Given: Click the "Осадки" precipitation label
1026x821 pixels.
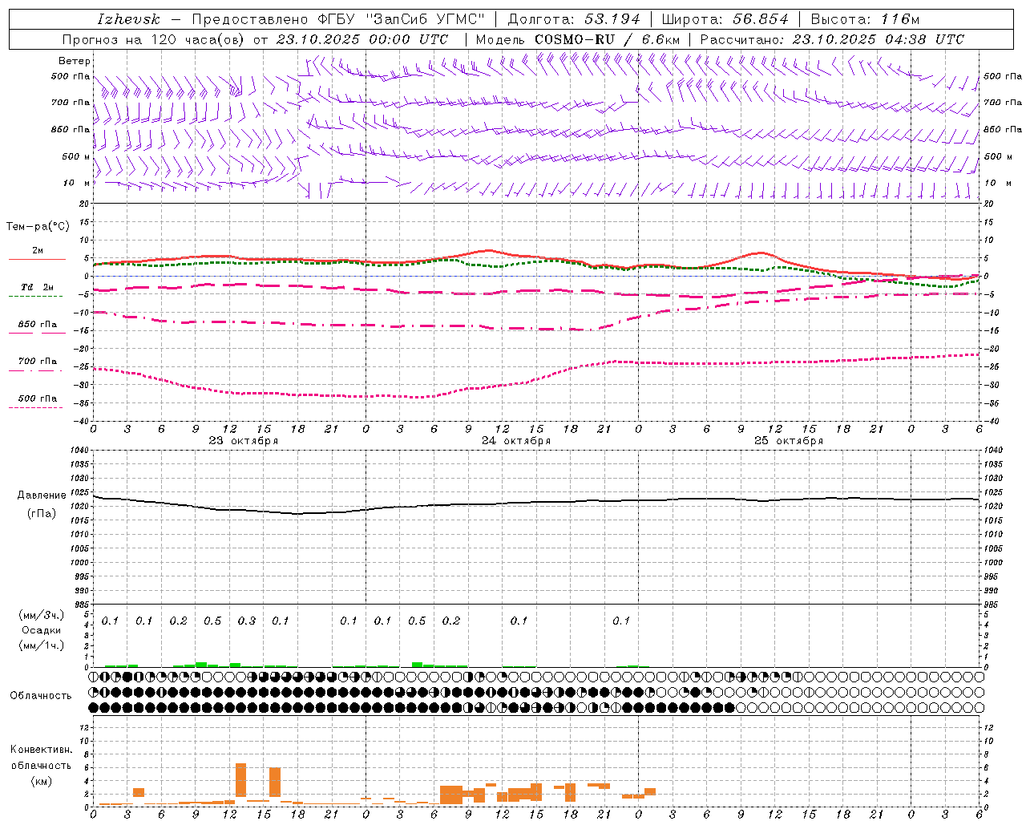Looking at the screenshot, I should coord(42,630).
